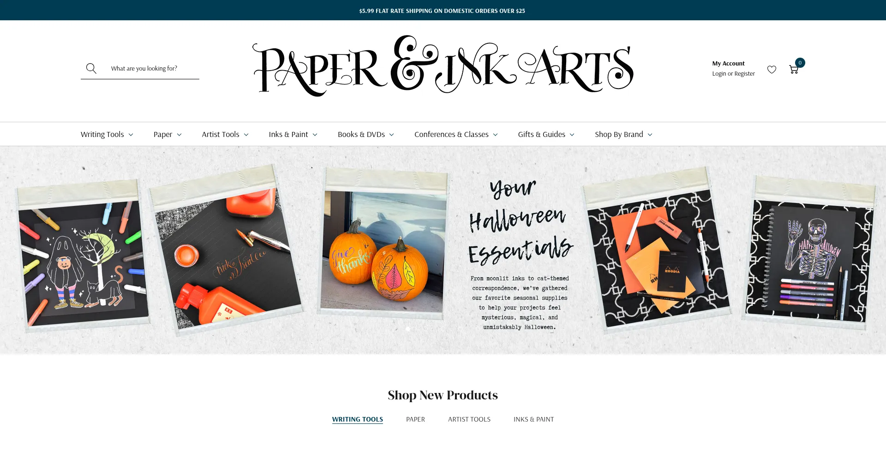Open Gifts & Guides menu
Screen dimensions: 886x458
pyautogui.click(x=546, y=134)
